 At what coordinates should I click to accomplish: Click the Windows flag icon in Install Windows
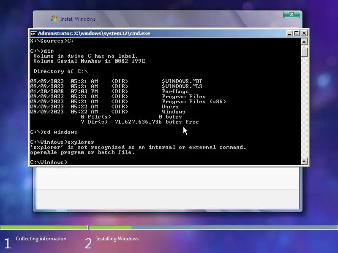pyautogui.click(x=54, y=19)
